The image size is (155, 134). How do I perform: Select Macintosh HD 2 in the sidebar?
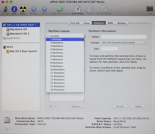click(19, 34)
